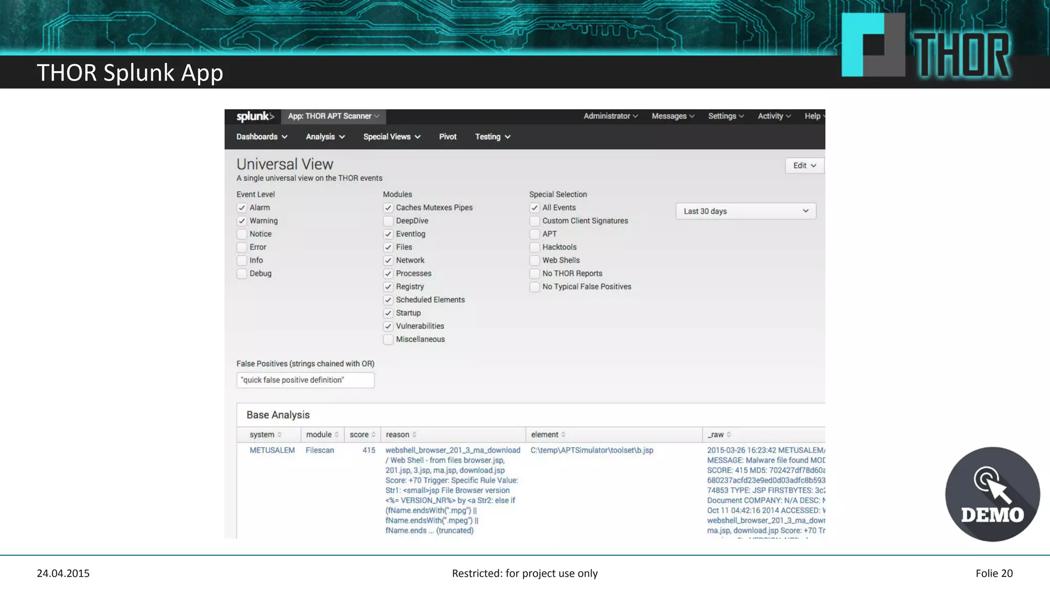1050x590 pixels.
Task: Select the Pivot nav item
Action: pyautogui.click(x=448, y=137)
